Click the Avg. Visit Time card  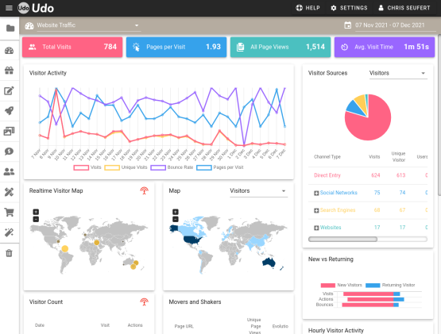[x=385, y=47]
